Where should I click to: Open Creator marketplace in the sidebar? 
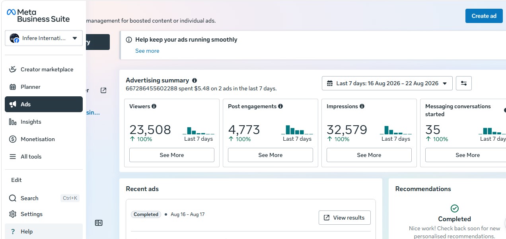pyautogui.click(x=44, y=69)
